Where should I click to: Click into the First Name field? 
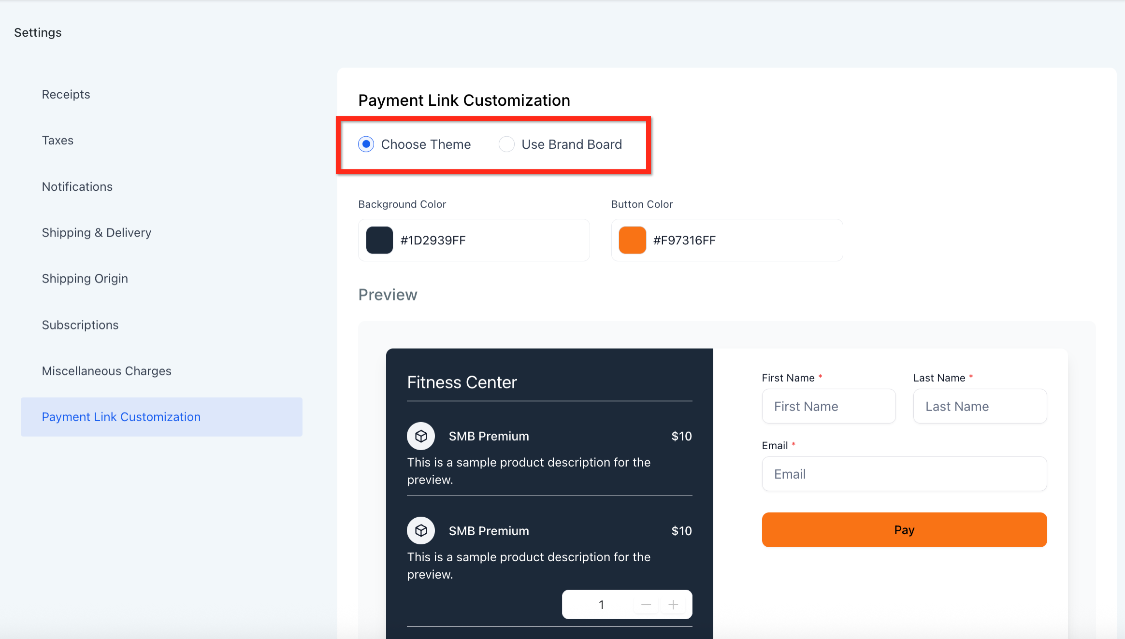(x=828, y=406)
